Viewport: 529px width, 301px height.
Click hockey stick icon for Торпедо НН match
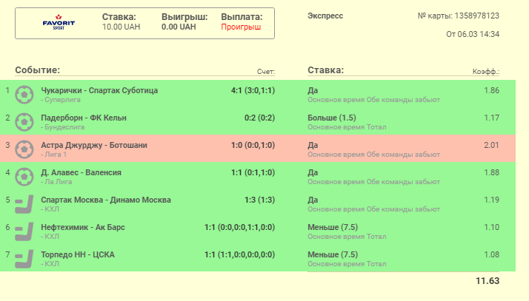point(24,259)
